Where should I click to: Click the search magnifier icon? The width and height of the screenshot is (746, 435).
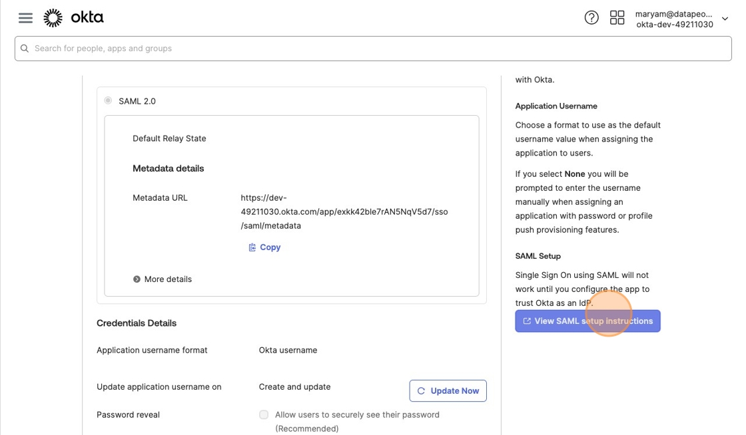[25, 49]
